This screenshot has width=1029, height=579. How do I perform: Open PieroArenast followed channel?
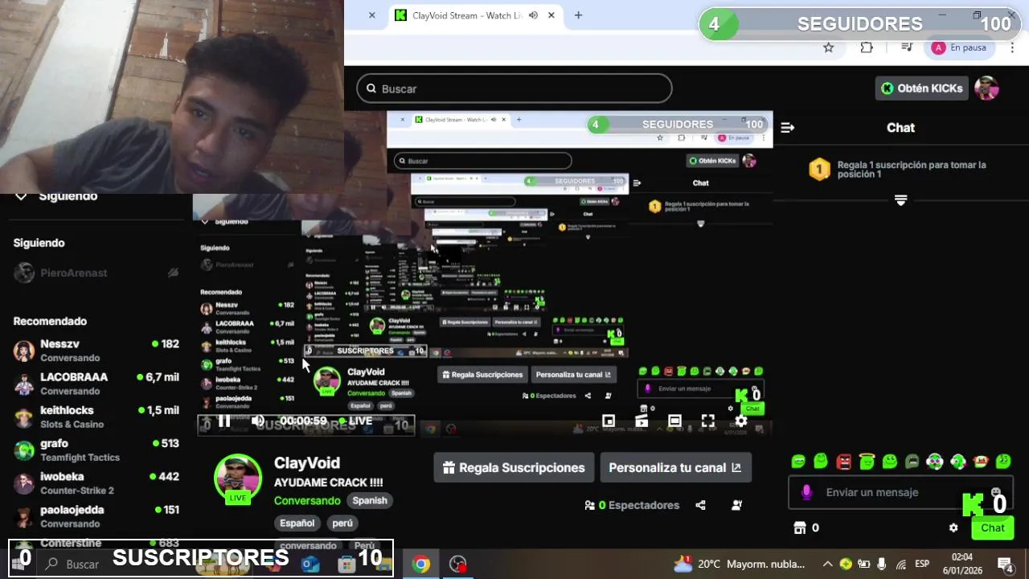96,273
